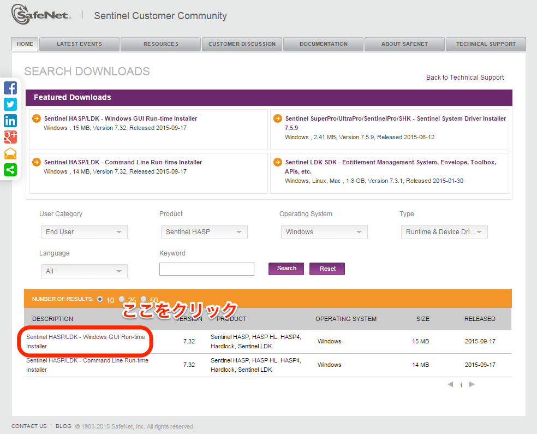The width and height of the screenshot is (537, 434).
Task: Expand the Product dropdown showing Sentinel HASP
Action: 204,232
